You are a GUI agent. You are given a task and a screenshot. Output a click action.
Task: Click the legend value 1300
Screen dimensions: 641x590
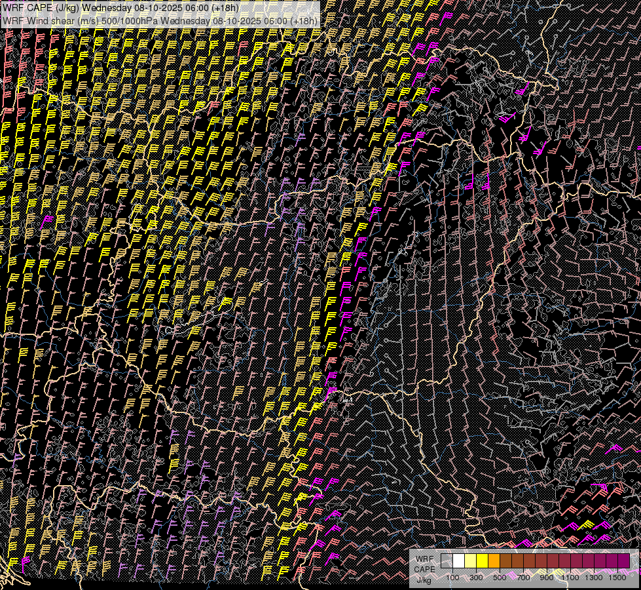pyautogui.click(x=594, y=578)
